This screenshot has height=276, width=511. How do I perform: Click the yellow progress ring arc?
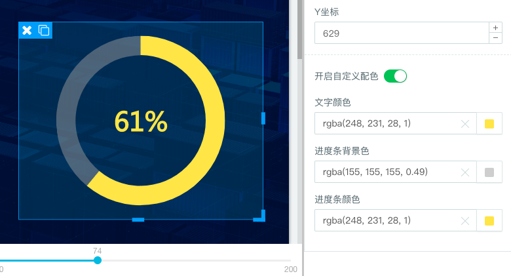[215, 121]
